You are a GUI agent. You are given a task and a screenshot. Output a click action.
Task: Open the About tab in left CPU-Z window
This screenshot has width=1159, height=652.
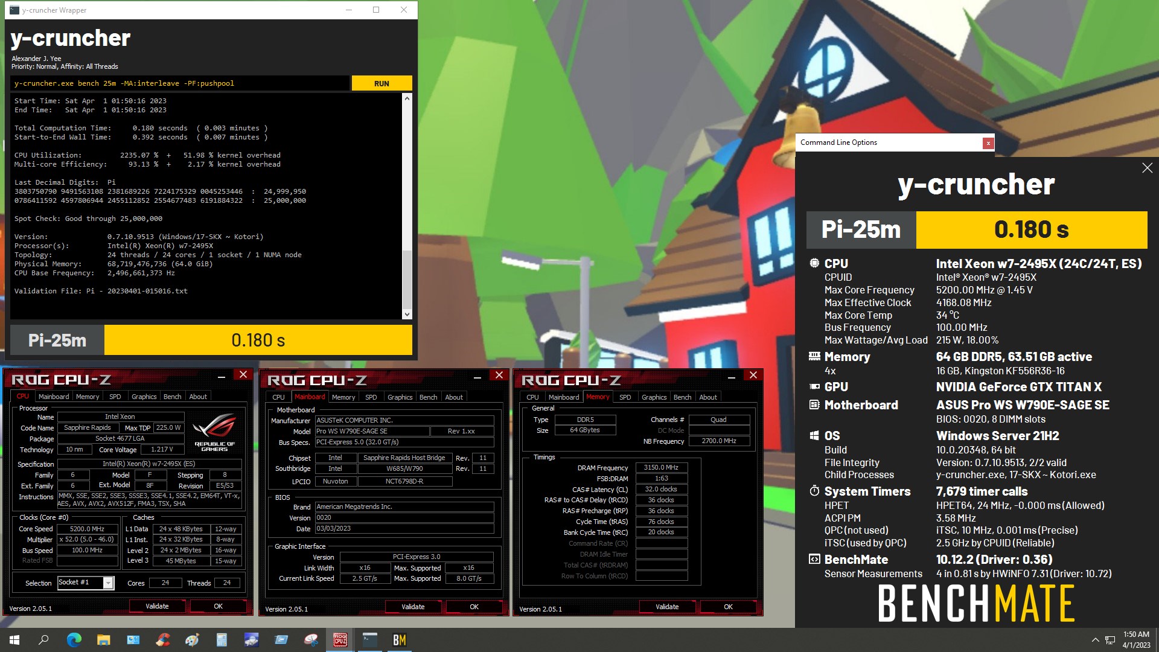point(198,397)
